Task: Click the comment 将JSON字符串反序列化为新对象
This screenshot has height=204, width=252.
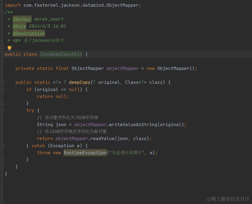Action: [x=72, y=132]
